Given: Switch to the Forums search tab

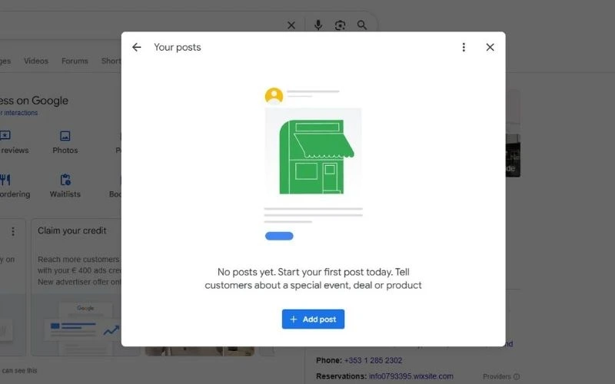Looking at the screenshot, I should tap(75, 61).
